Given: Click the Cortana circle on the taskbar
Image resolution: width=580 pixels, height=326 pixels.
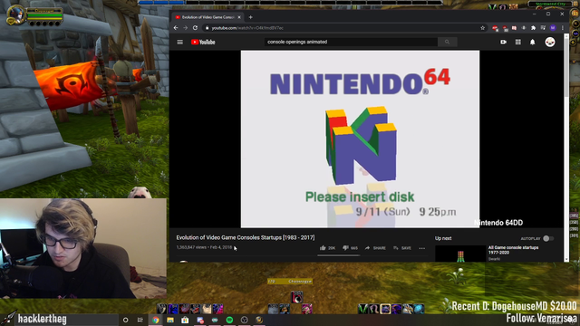Looking at the screenshot, I should pos(125,320).
